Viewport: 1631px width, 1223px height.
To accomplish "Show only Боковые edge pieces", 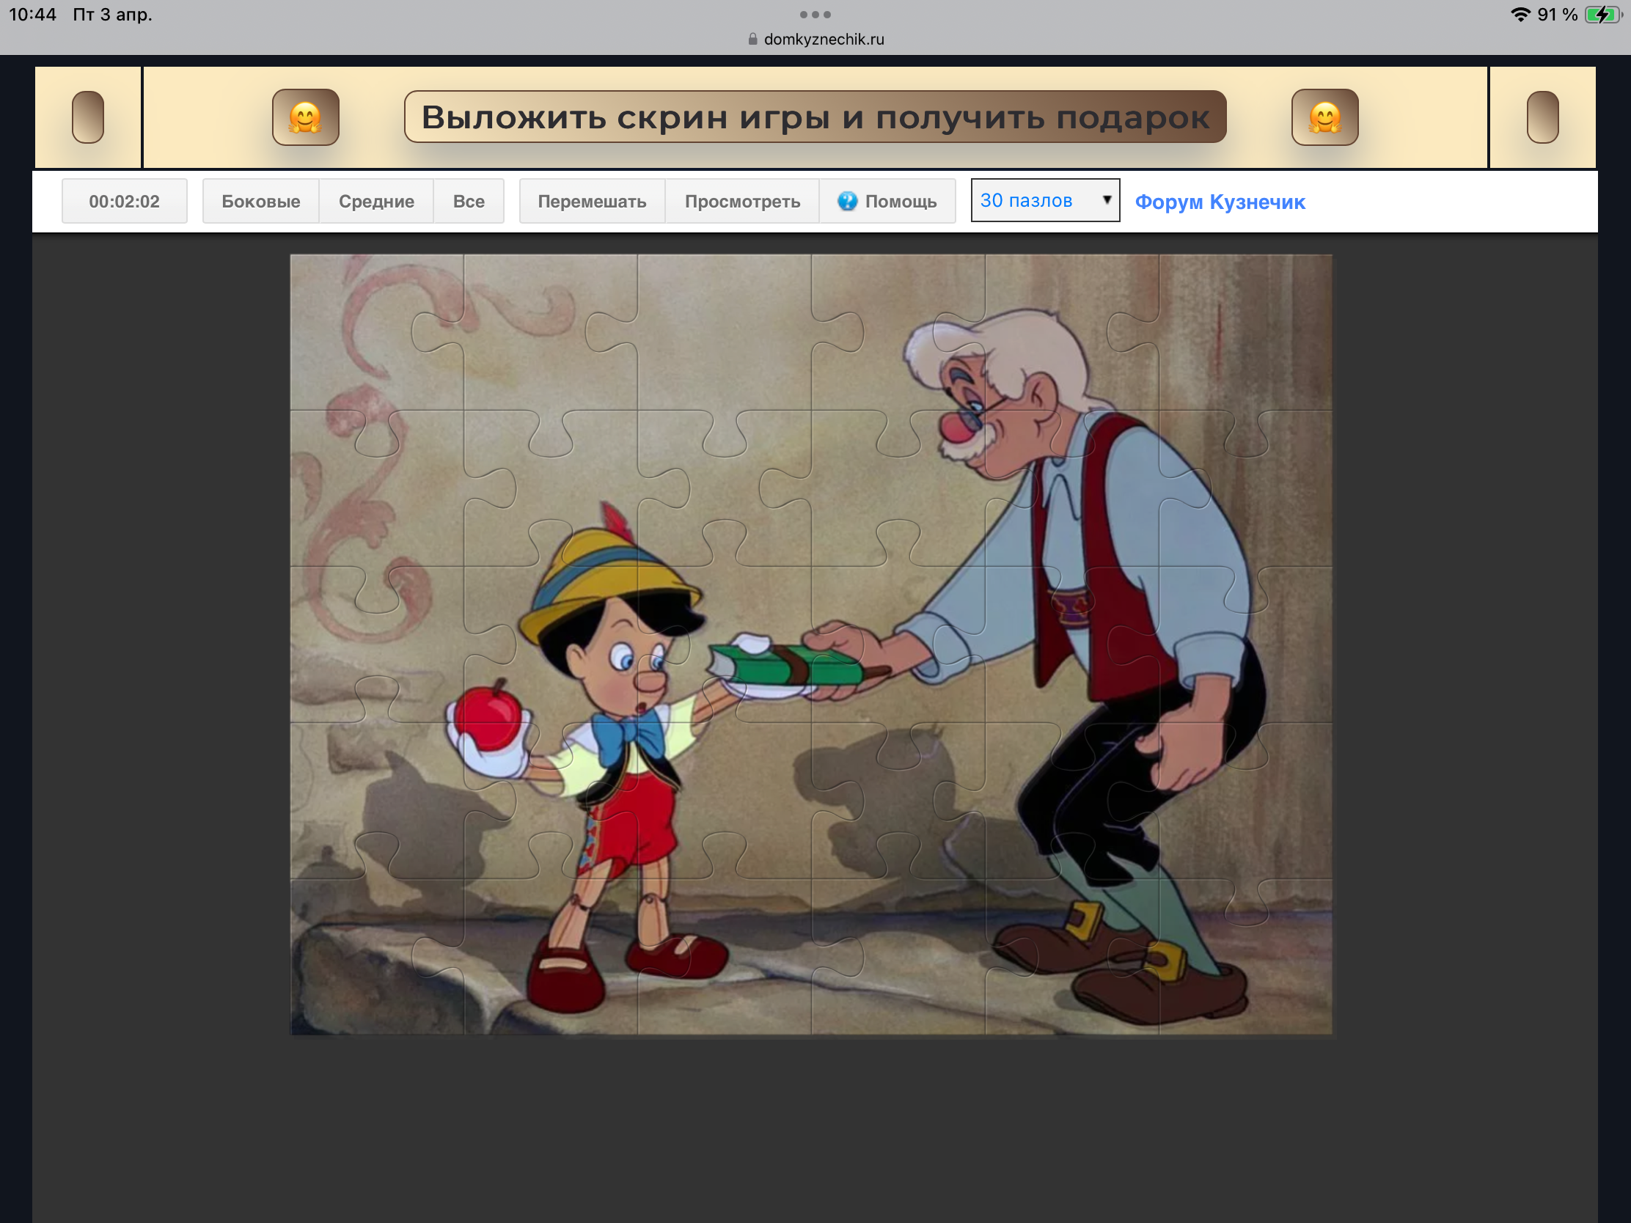I will [260, 200].
